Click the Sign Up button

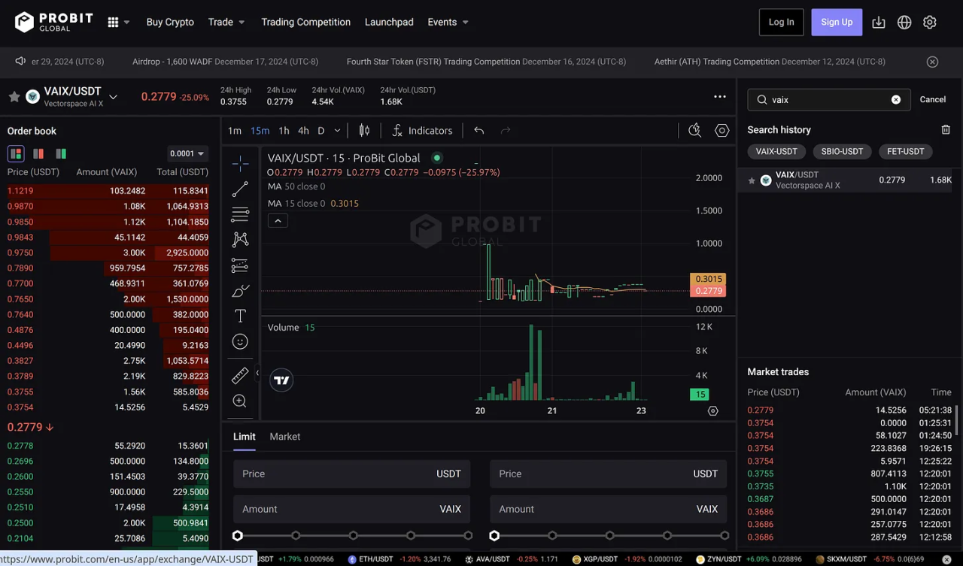tap(837, 22)
